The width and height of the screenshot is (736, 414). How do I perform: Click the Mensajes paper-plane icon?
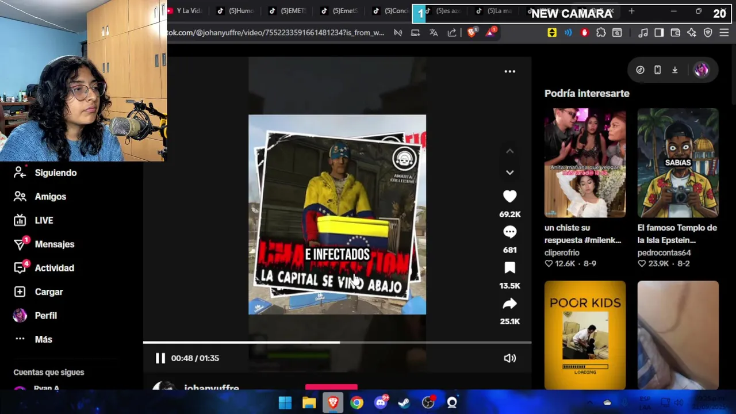(20, 244)
